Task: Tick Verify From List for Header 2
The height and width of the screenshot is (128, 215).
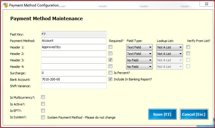Action: [188, 53]
